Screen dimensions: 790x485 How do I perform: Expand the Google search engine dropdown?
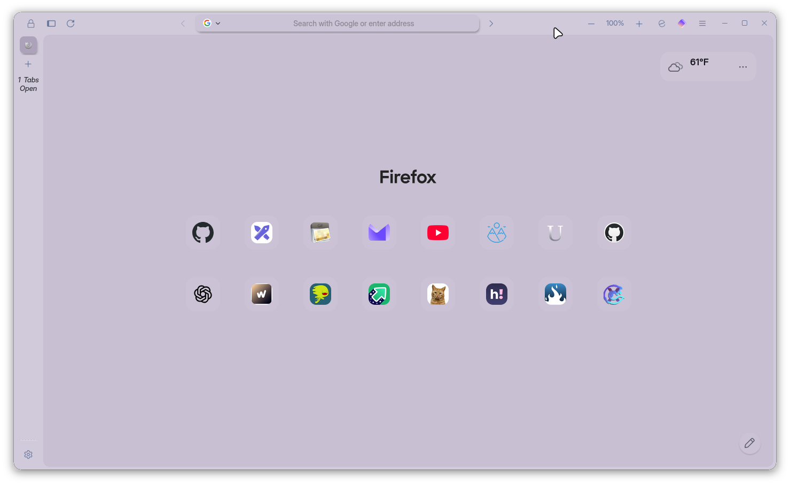(x=212, y=24)
